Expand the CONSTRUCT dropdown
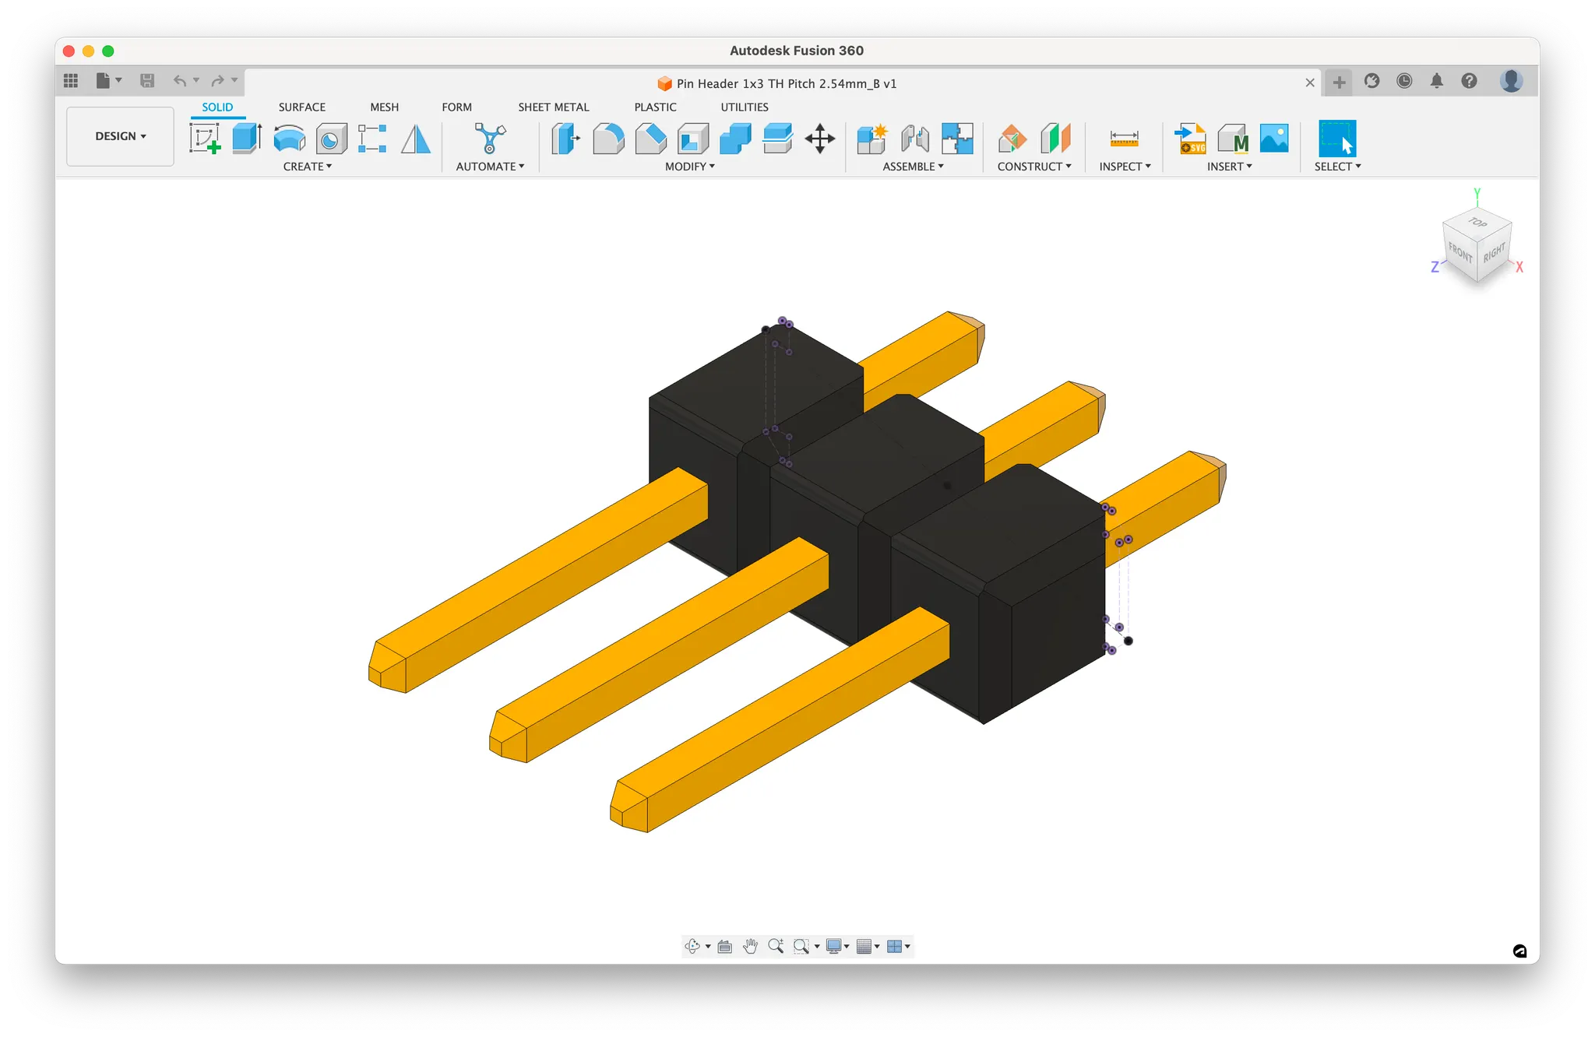The image size is (1595, 1037). point(1033,167)
